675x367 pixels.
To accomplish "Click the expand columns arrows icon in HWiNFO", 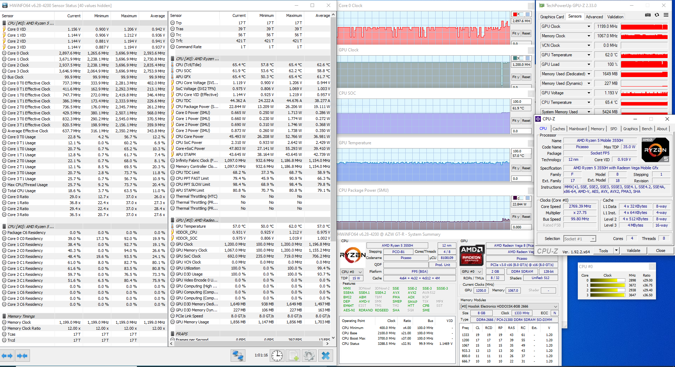I will 7,356.
